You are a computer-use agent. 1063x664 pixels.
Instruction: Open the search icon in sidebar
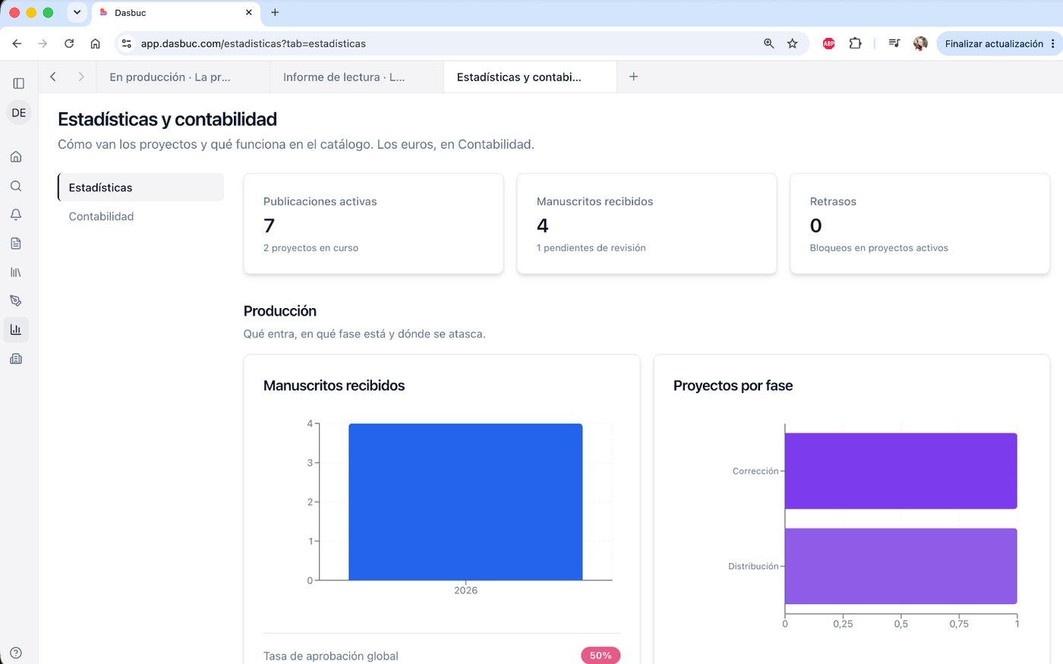[16, 186]
